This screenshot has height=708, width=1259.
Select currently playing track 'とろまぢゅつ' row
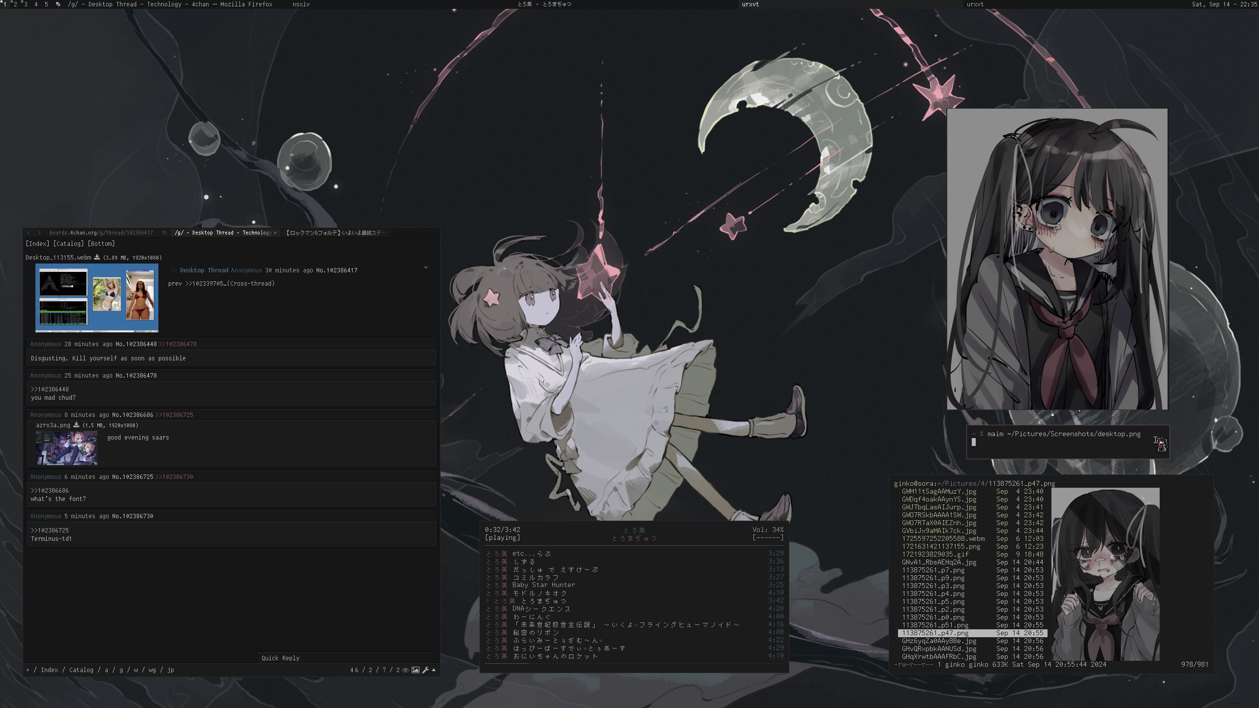coord(634,600)
